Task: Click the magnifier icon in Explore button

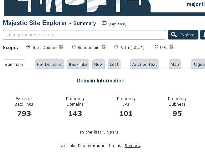Action: tap(174, 35)
